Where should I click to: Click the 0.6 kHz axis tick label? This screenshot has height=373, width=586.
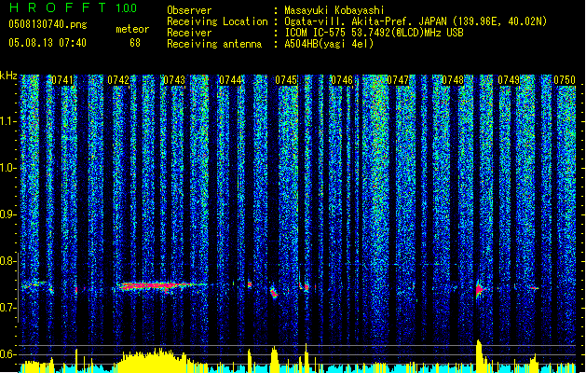click(x=7, y=354)
